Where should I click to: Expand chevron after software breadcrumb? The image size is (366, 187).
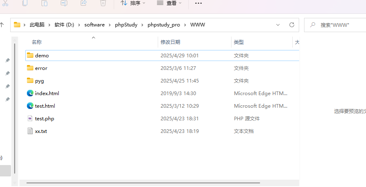[110, 25]
